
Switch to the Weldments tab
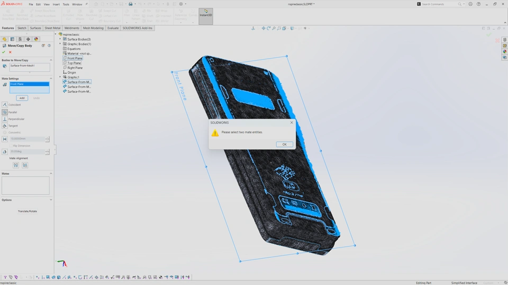pyautogui.click(x=71, y=28)
